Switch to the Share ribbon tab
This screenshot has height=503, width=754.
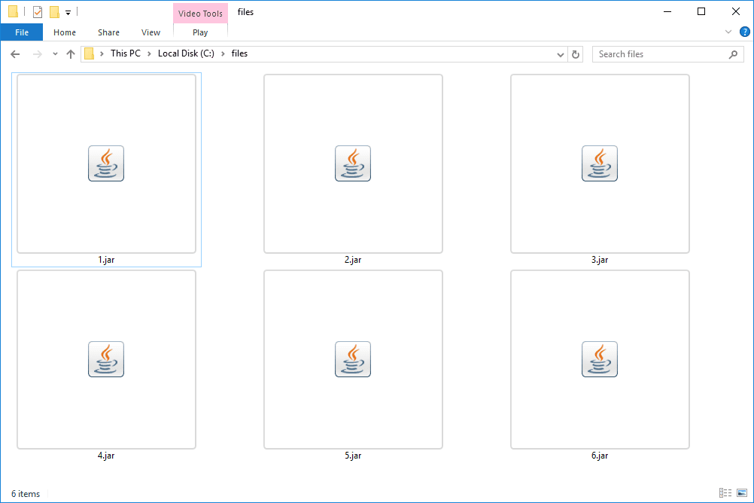(108, 32)
